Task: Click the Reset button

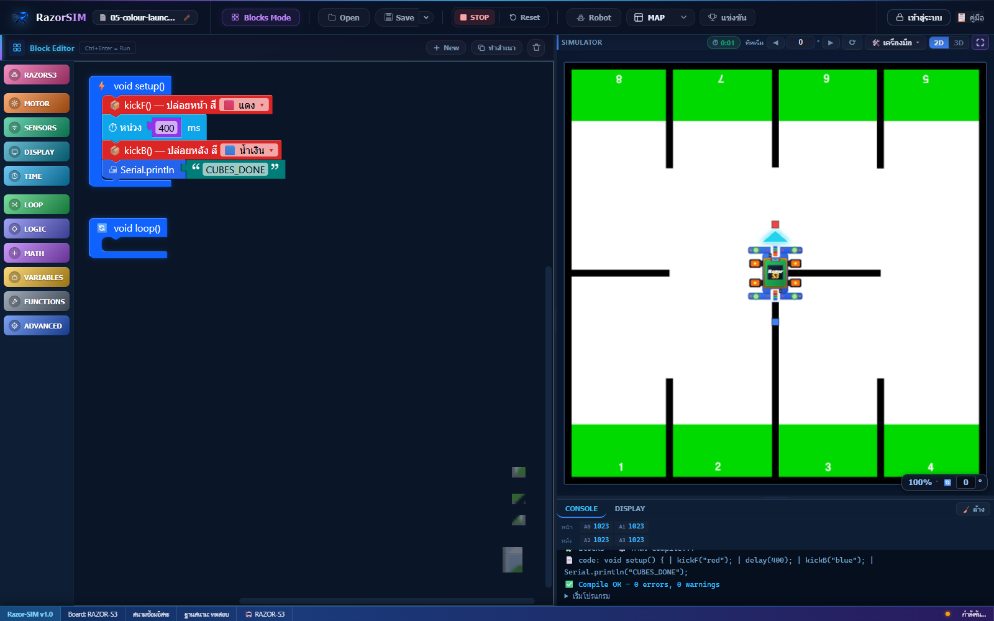Action: coord(524,17)
